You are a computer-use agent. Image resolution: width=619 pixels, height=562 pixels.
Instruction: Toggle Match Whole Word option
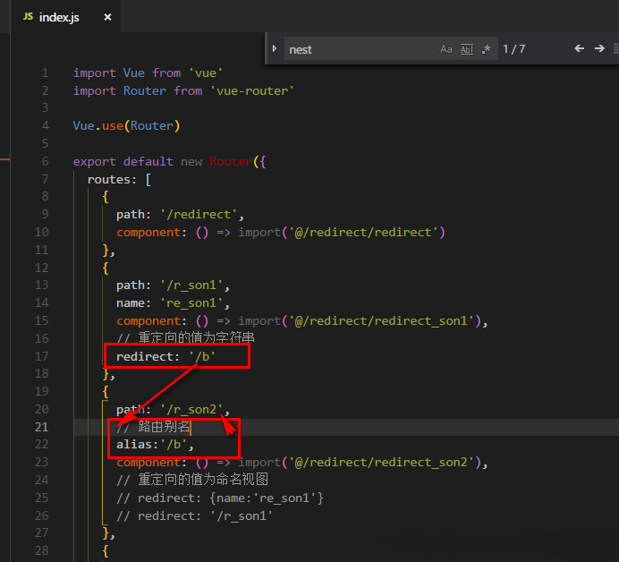[467, 49]
